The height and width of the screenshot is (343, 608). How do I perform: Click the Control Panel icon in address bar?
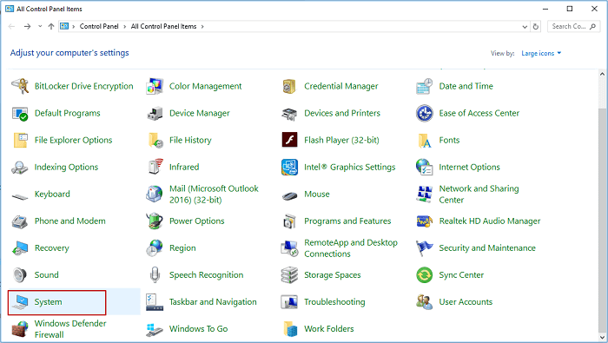tap(64, 26)
